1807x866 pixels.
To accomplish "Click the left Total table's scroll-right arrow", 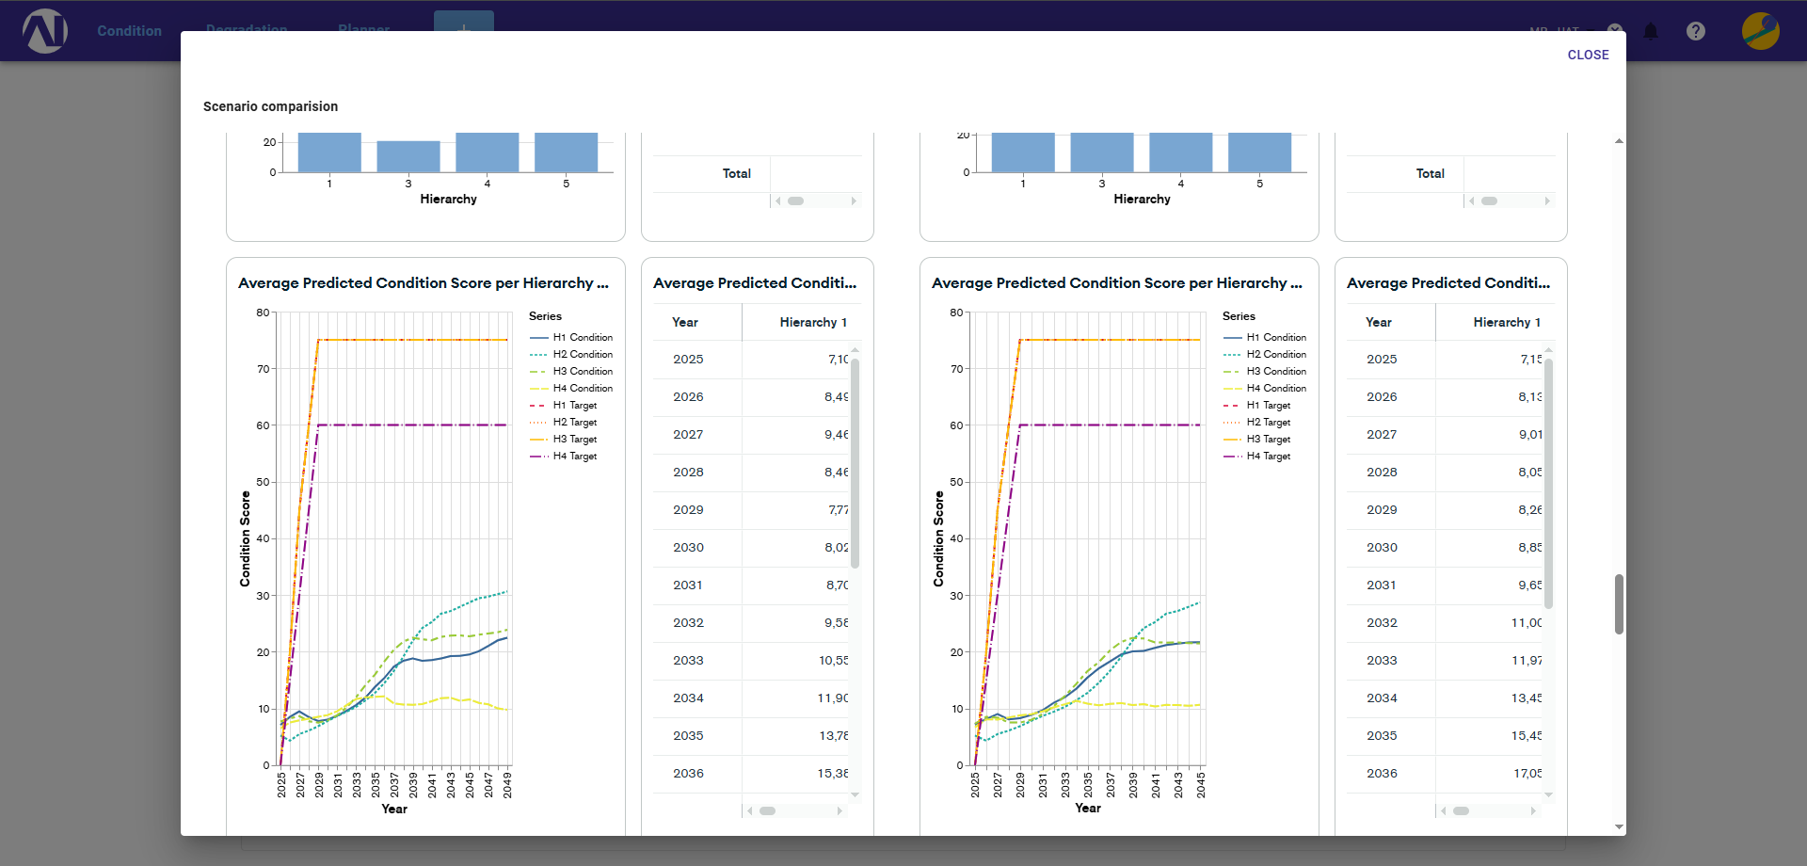I will (x=854, y=200).
